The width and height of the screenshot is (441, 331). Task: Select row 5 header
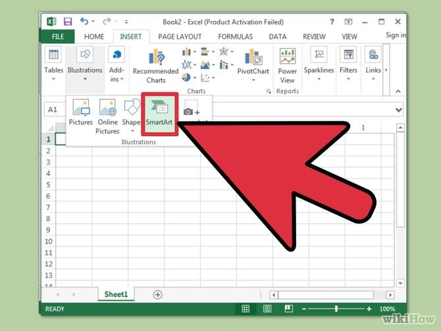click(48, 185)
